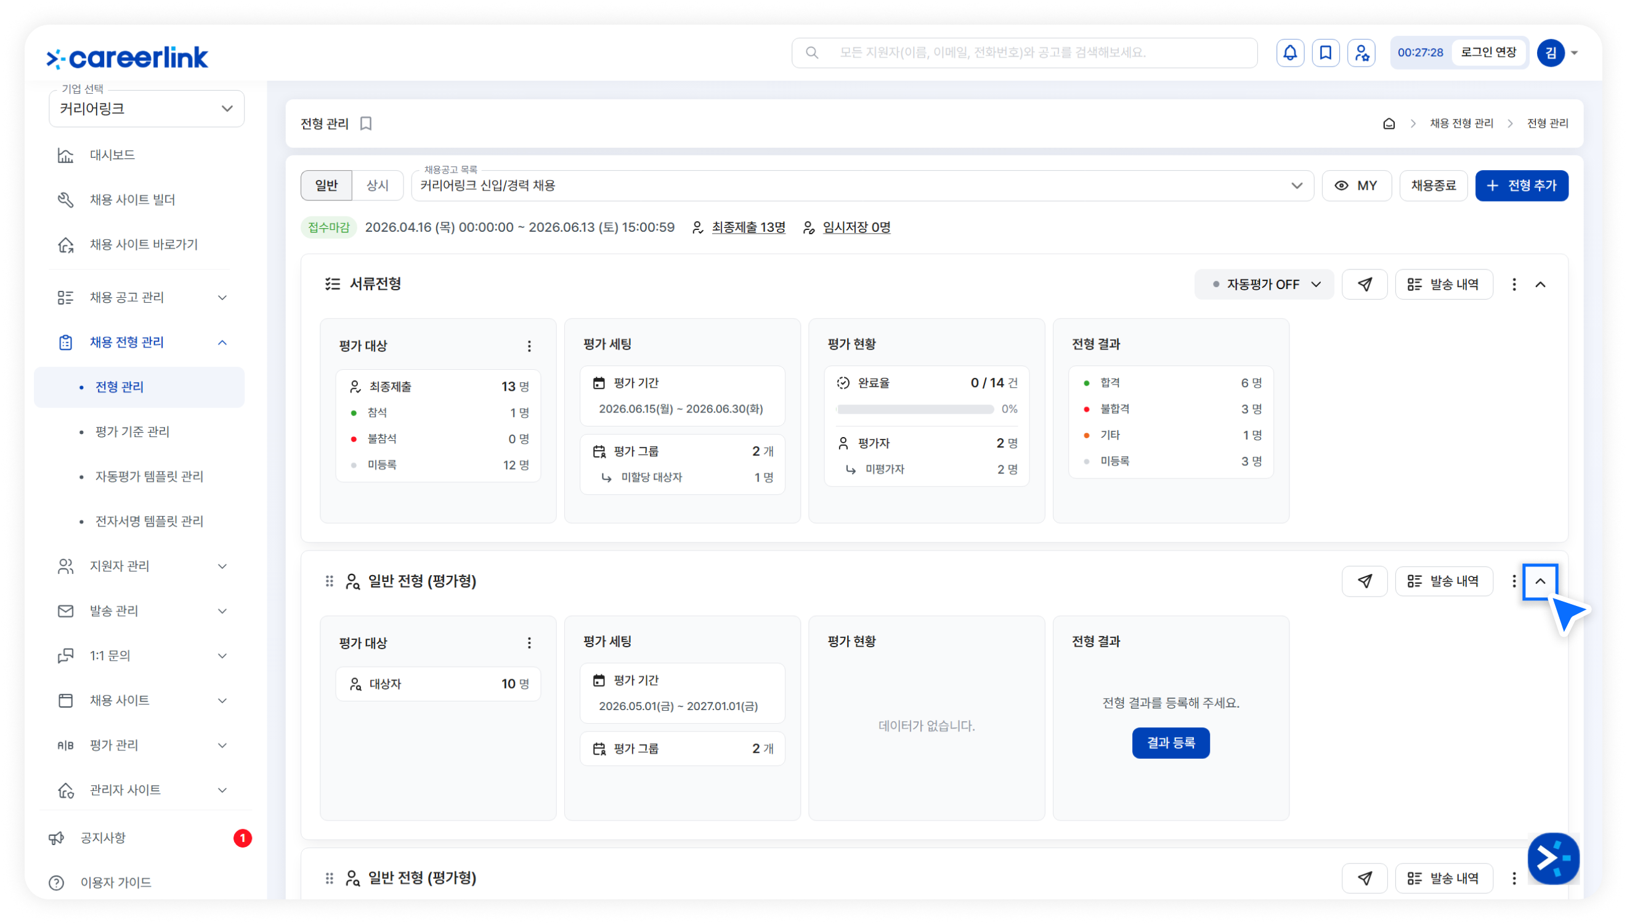
Task: Open 발송 내역 for 서류전형
Action: pyautogui.click(x=1444, y=284)
